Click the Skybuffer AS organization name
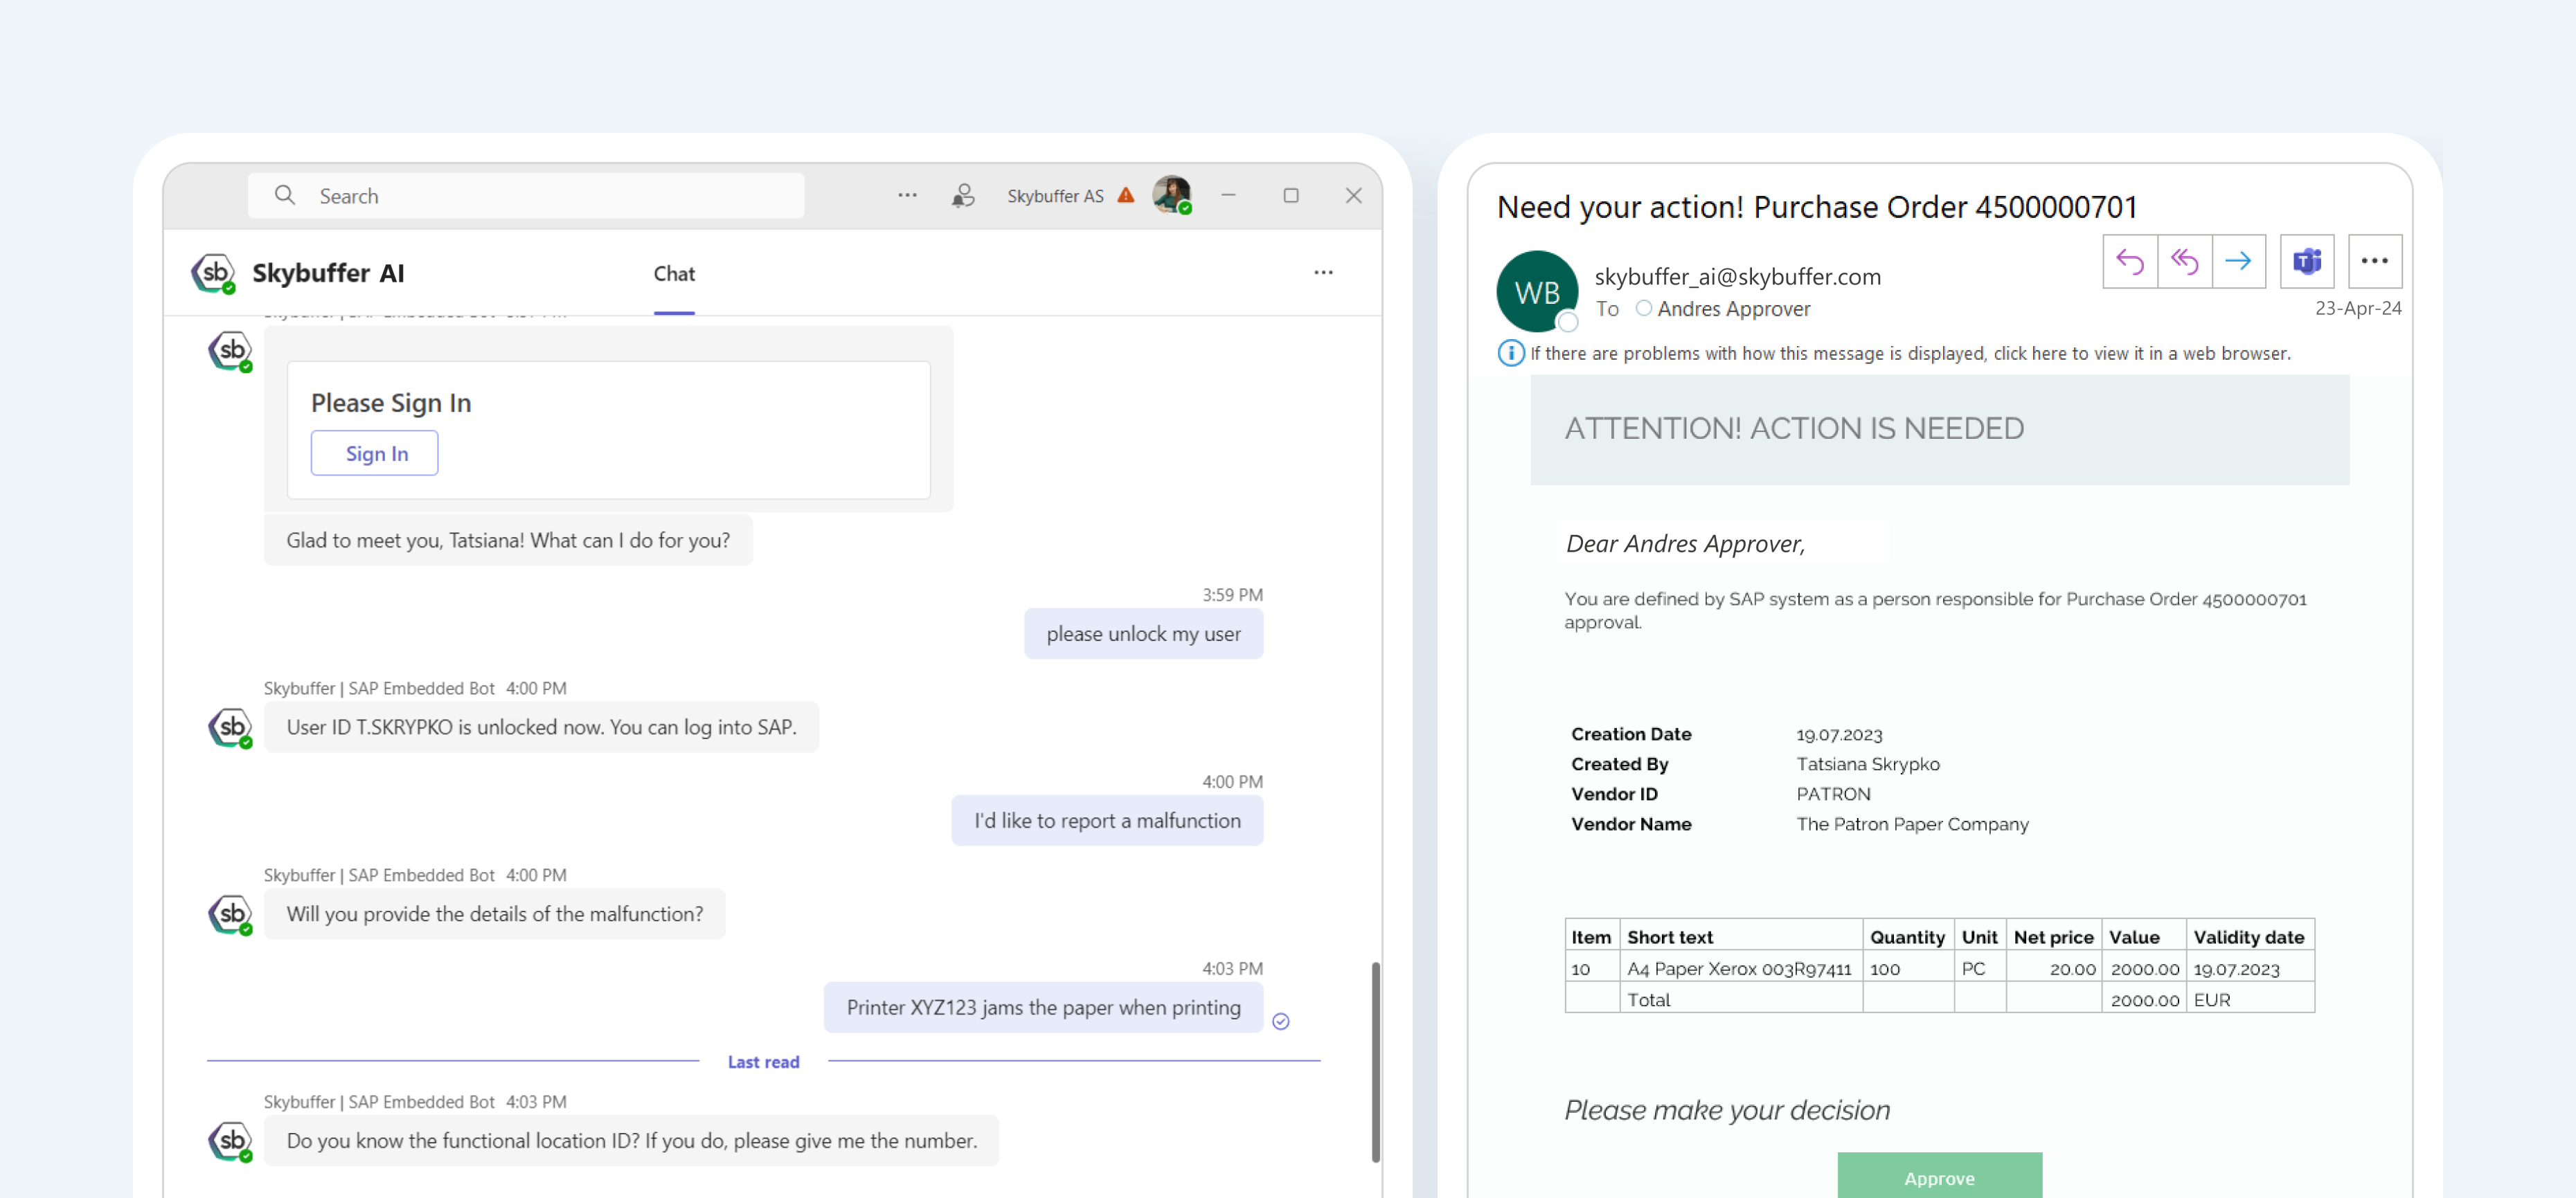Screen dimensions: 2576x1198 [1055, 196]
